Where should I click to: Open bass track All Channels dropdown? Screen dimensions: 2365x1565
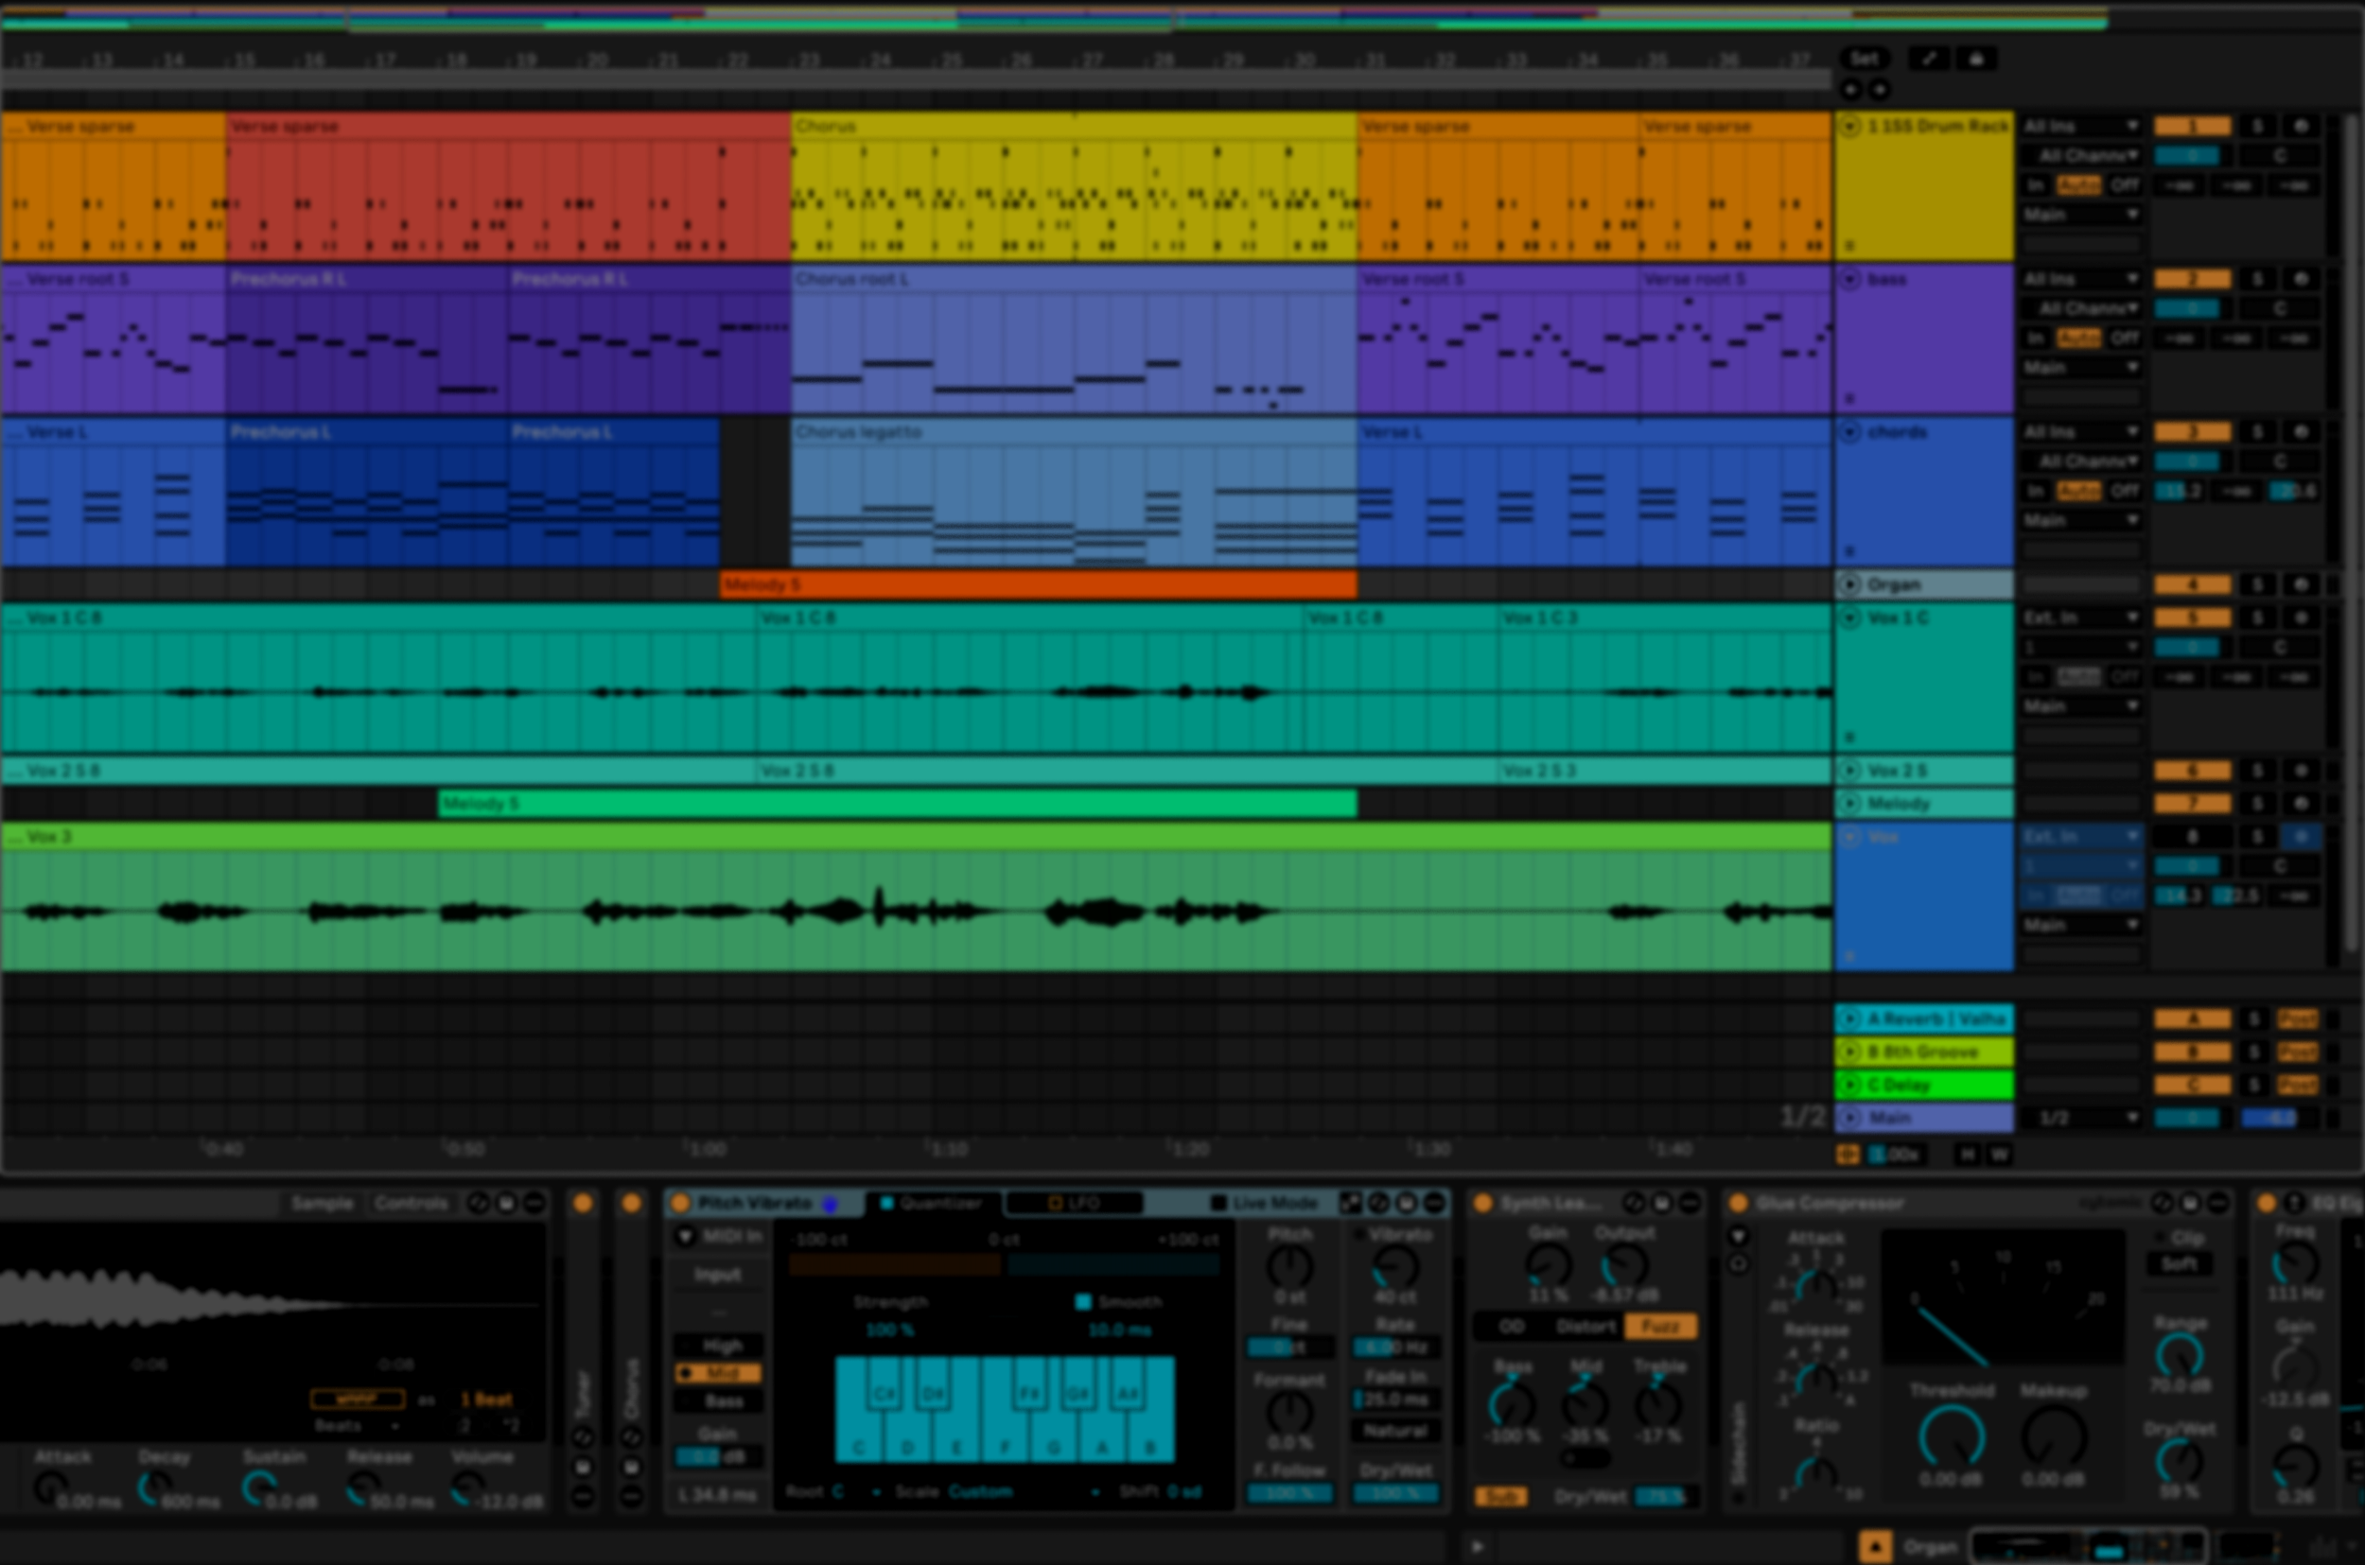pos(2080,308)
